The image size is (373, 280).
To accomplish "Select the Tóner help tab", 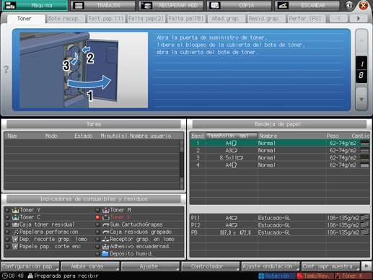I will [26, 19].
